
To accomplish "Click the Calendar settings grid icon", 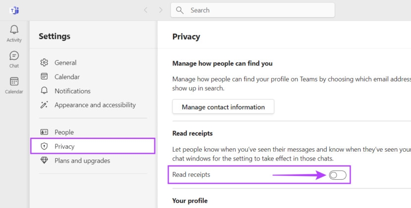I will [x=44, y=76].
